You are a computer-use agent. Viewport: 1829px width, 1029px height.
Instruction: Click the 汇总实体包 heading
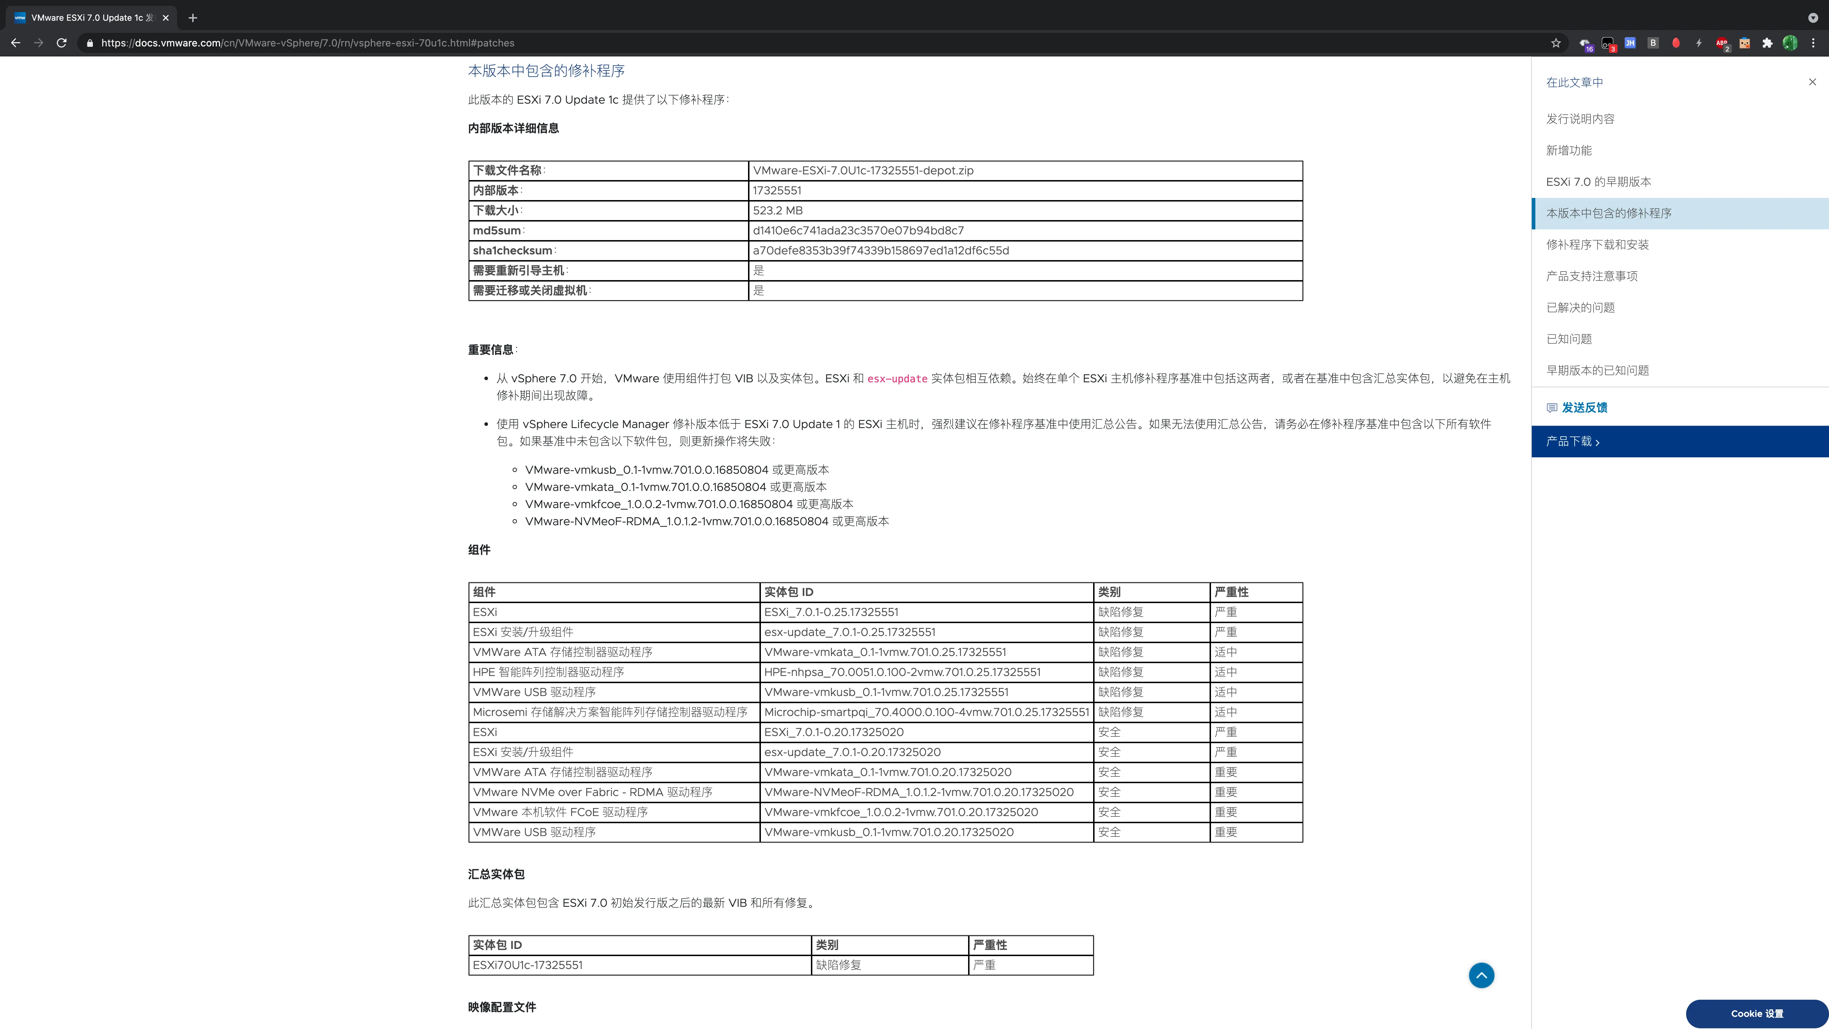pos(496,874)
